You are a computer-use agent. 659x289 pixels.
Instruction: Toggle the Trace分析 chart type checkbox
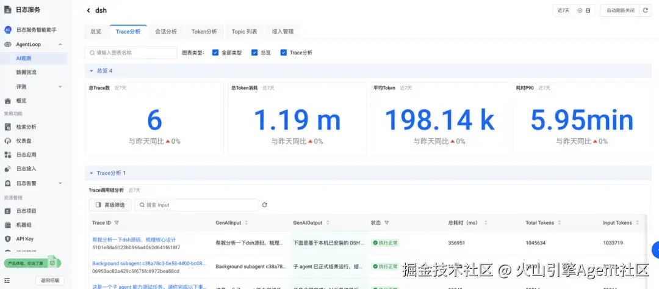pos(283,53)
